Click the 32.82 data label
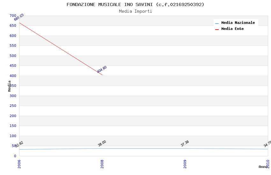The image size is (271, 175). (x=19, y=144)
